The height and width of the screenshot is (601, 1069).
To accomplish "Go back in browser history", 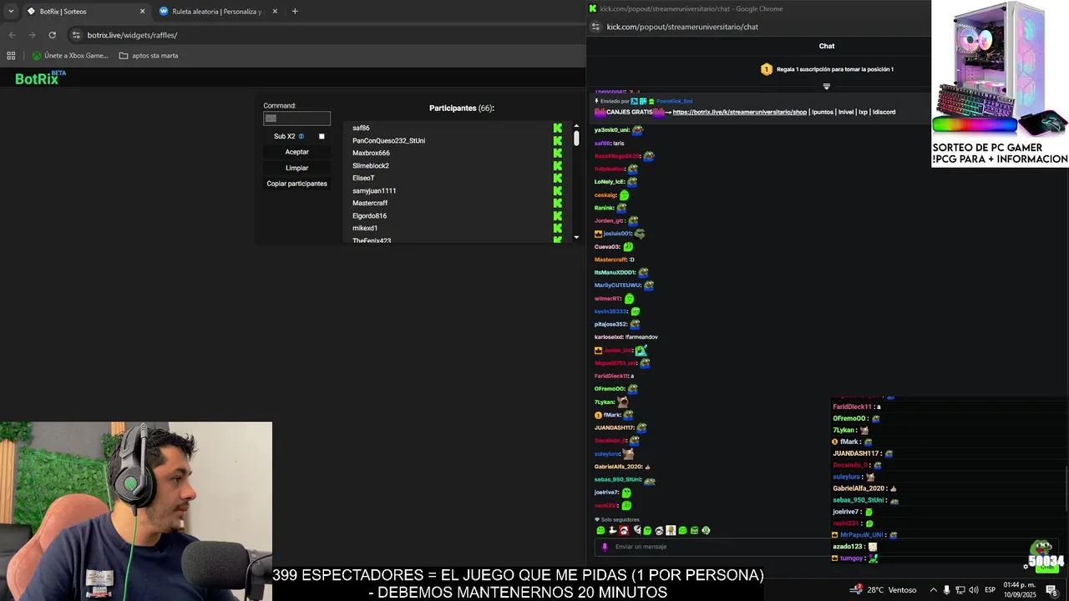I will (12, 35).
